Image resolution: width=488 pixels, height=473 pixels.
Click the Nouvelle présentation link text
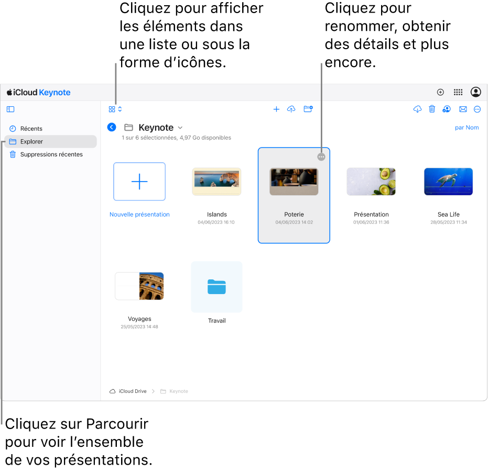[x=139, y=215]
